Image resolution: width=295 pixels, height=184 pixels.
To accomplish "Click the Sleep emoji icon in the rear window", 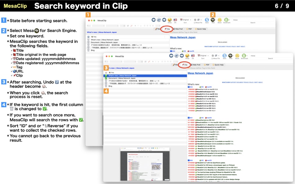I will tap(170, 20).
